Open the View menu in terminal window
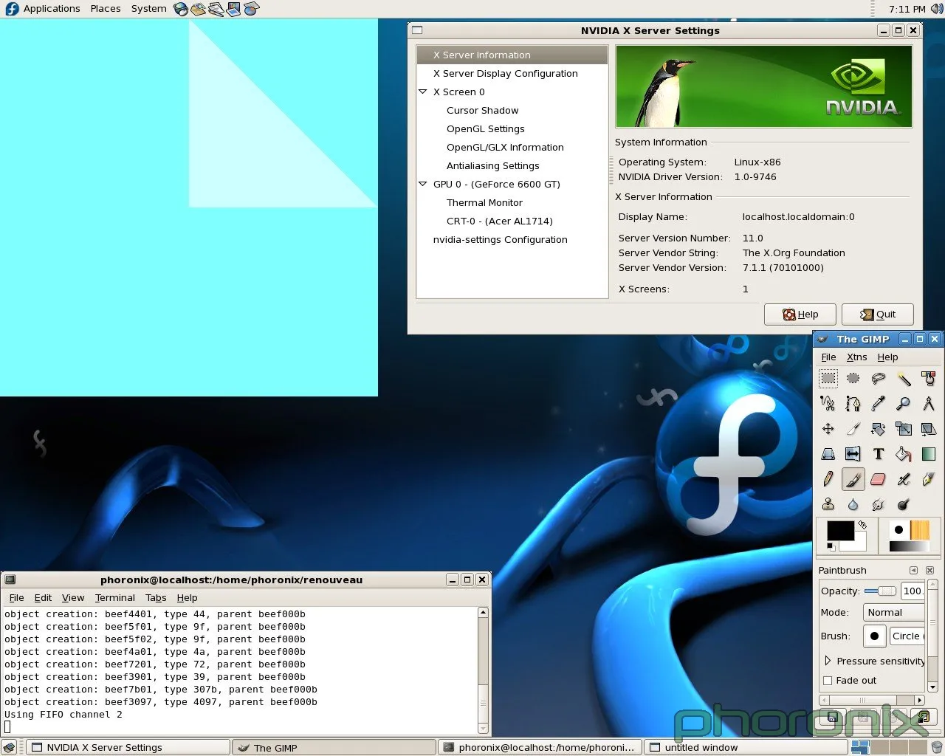Screen dimensions: 945x756 (x=72, y=598)
